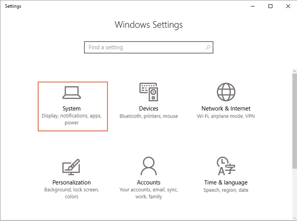Open Devices via the keyboard and speaker icon
The height and width of the screenshot is (221, 297).
point(148,92)
